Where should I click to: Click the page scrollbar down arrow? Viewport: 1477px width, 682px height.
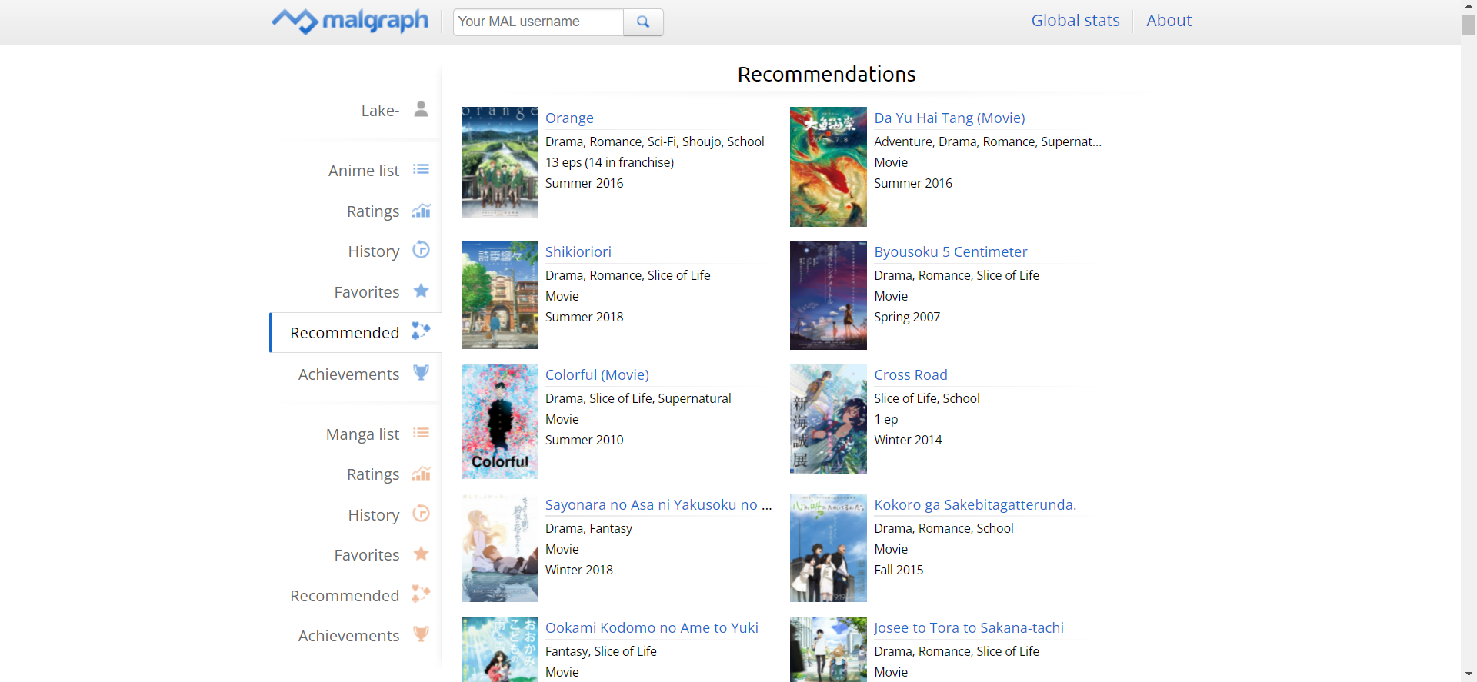(1469, 674)
